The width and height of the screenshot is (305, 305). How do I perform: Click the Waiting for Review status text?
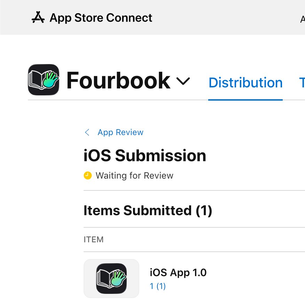point(134,175)
